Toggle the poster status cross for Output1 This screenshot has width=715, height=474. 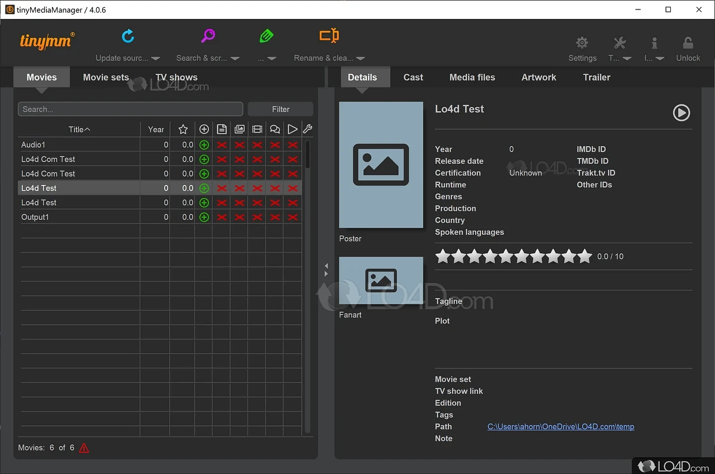click(240, 217)
